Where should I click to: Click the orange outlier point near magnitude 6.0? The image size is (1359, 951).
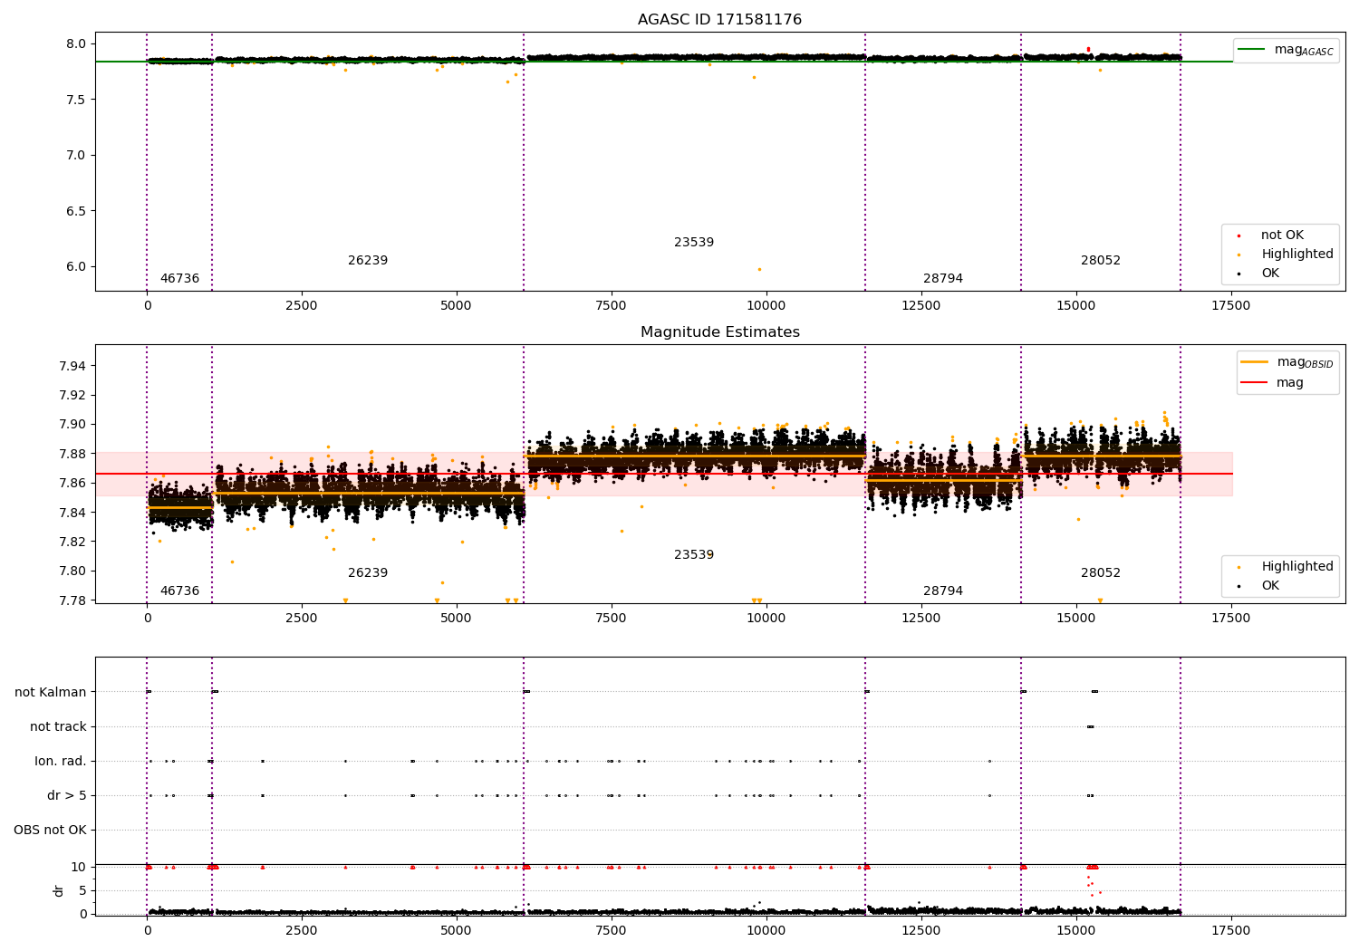coord(759,269)
